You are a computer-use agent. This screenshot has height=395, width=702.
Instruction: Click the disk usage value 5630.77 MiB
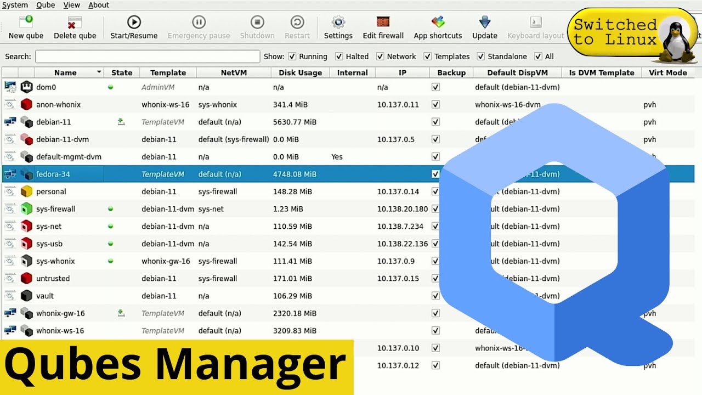[x=295, y=122]
